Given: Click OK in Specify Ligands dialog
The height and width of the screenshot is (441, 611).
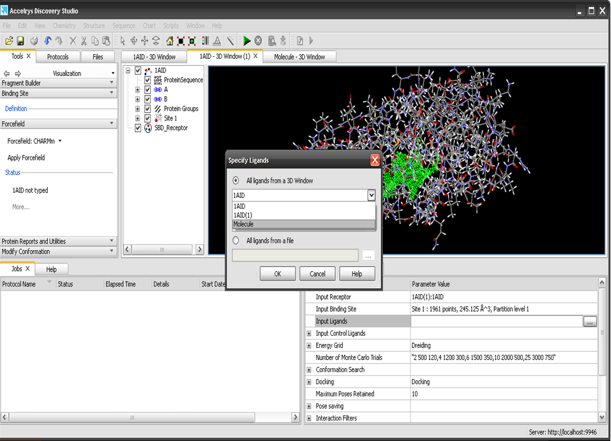Looking at the screenshot, I should [x=278, y=274].
